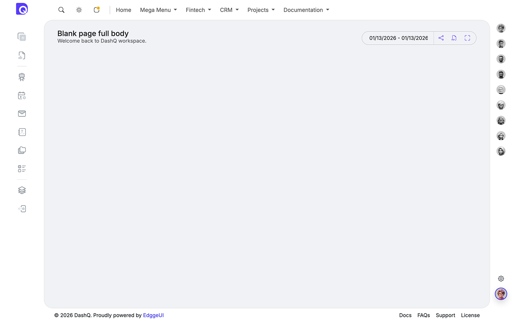
Task: Click the 'Blank page full body' heading
Action: 93,33
